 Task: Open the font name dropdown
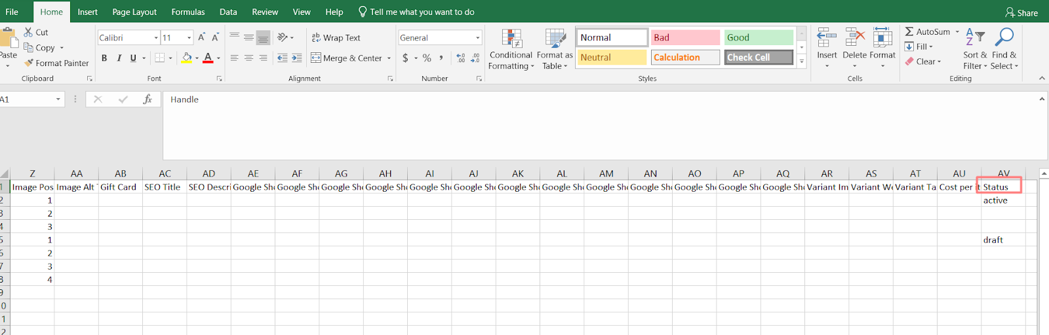156,38
